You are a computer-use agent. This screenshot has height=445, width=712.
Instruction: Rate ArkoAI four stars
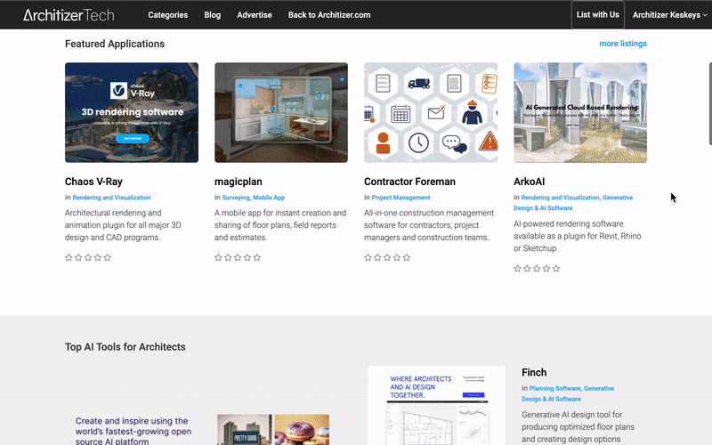tap(546, 269)
